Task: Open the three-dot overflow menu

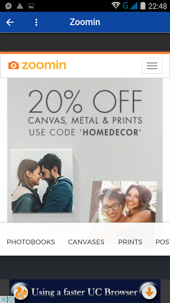Action: click(36, 22)
